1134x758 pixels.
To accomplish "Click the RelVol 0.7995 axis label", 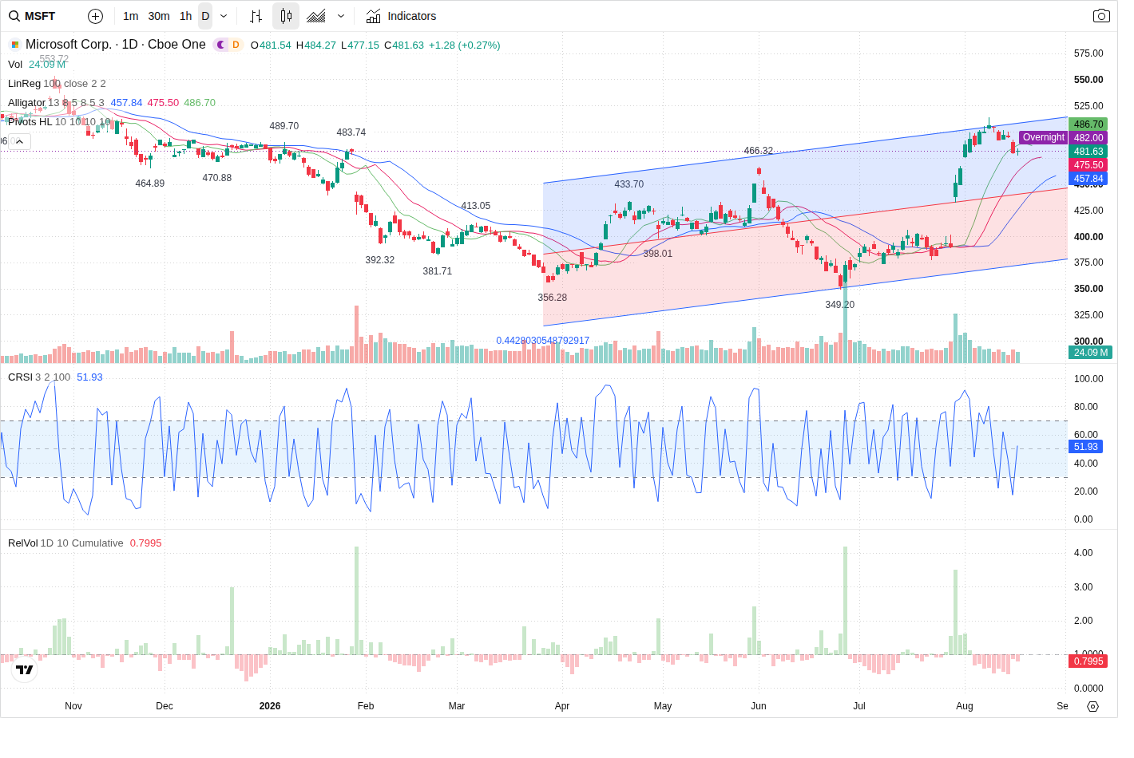I will click(1088, 661).
